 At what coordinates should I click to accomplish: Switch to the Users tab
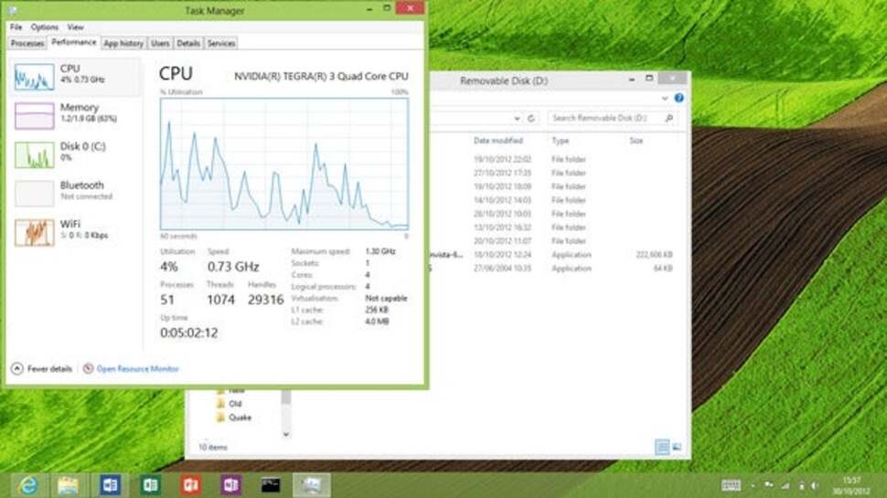pyautogui.click(x=160, y=44)
